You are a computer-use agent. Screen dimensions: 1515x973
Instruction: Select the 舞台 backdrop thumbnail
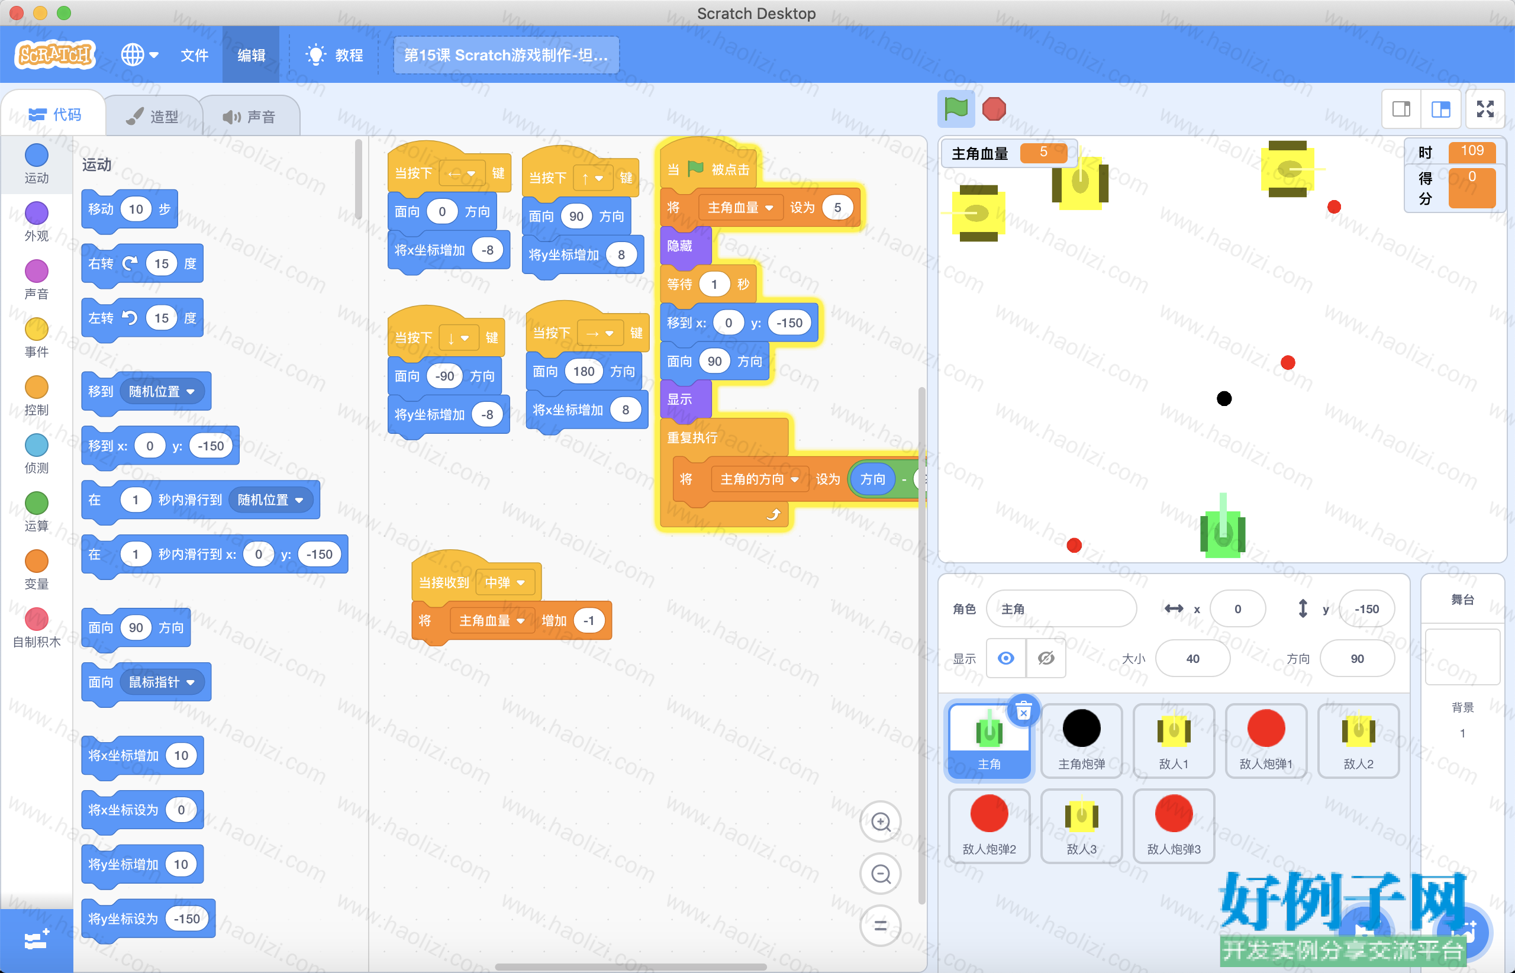coord(1462,656)
